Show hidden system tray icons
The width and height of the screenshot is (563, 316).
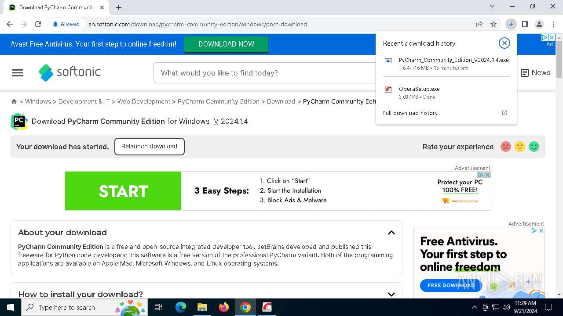pyautogui.click(x=474, y=307)
